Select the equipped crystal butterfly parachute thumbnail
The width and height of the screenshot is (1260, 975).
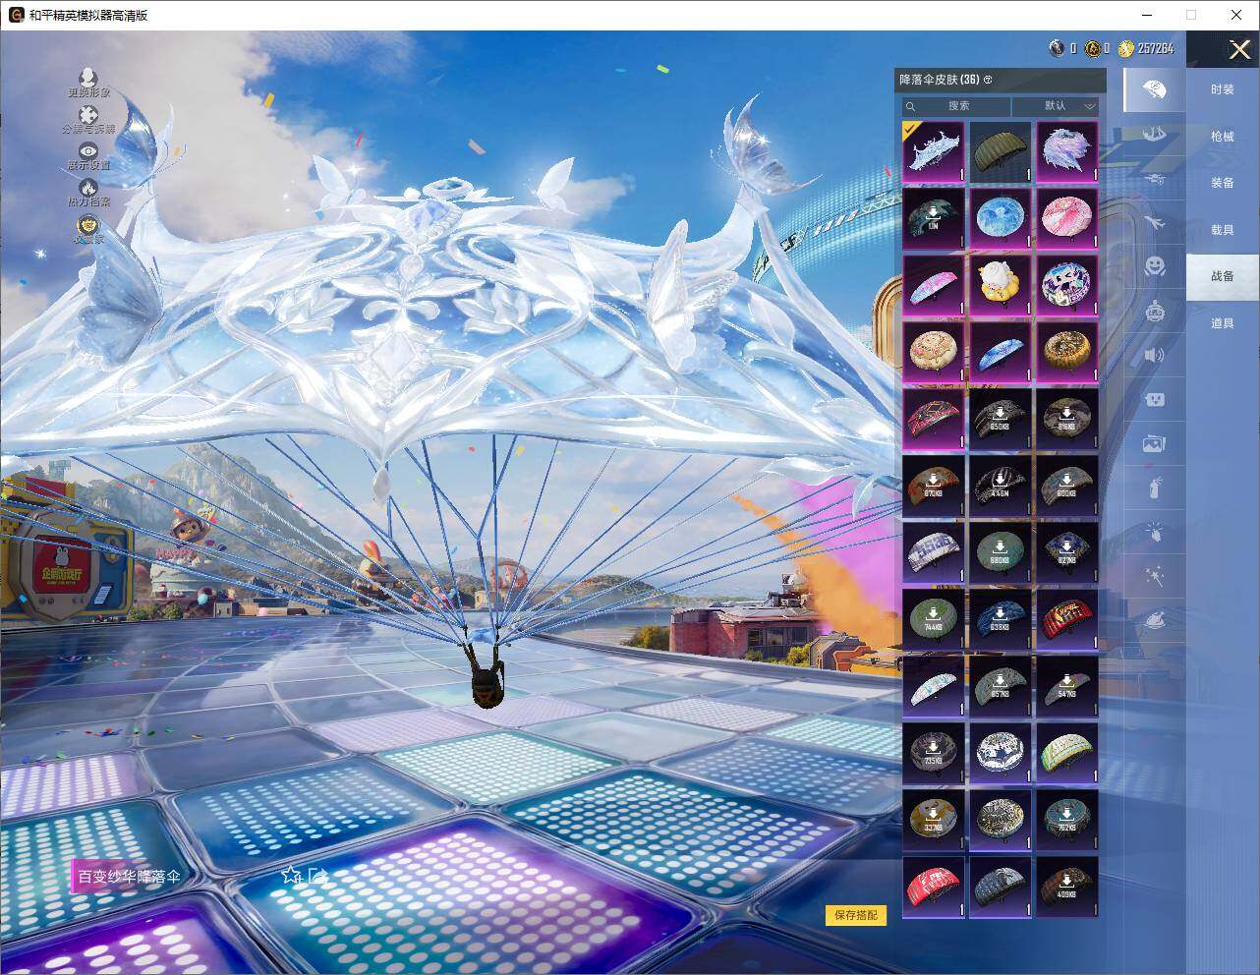pos(934,152)
